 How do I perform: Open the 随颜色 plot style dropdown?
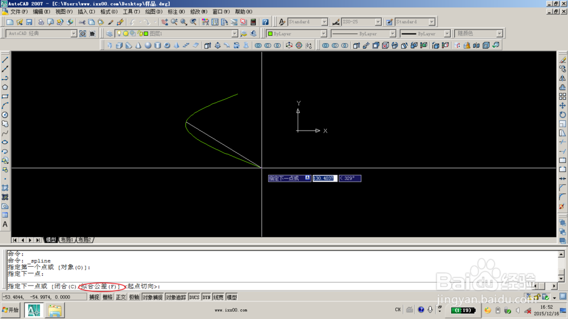point(499,33)
